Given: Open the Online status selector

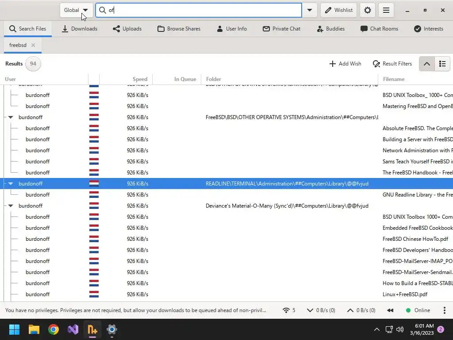Looking at the screenshot, I should click(418, 310).
